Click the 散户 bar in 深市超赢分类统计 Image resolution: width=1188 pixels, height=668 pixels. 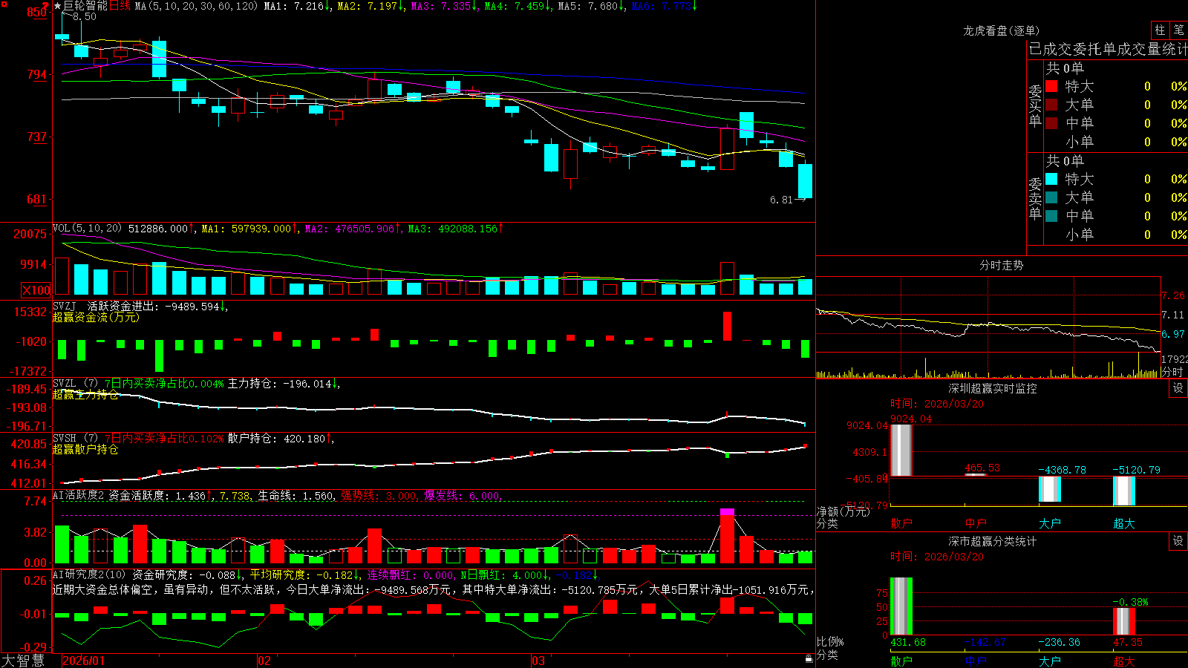click(x=901, y=606)
